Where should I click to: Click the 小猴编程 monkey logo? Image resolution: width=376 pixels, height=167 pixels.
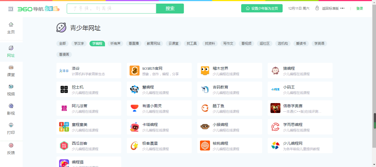coord(205,127)
